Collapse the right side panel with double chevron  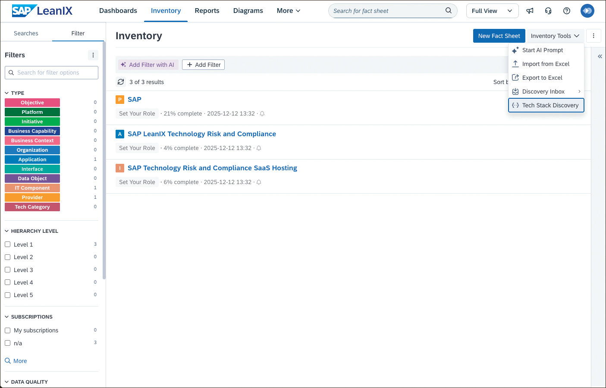(600, 56)
